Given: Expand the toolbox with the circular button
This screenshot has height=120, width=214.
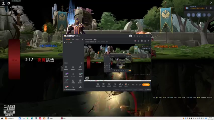Looking at the screenshot, I should click(x=82, y=63).
